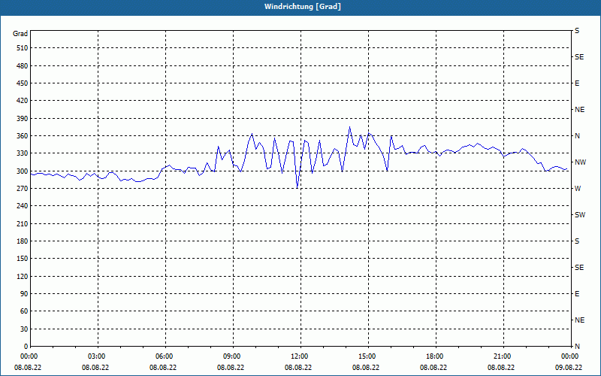Select the 300 y-axis value

[x=23, y=171]
